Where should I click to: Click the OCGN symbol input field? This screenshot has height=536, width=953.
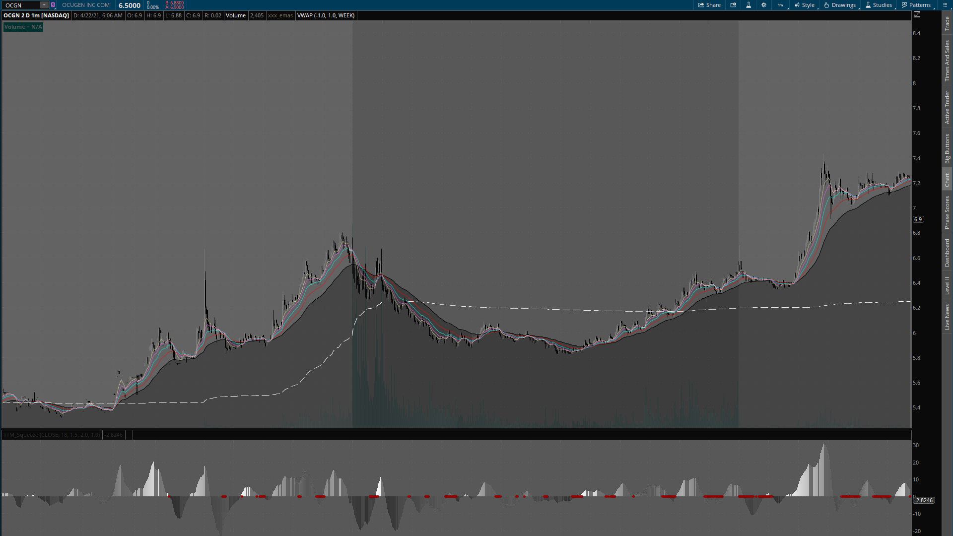pos(21,5)
